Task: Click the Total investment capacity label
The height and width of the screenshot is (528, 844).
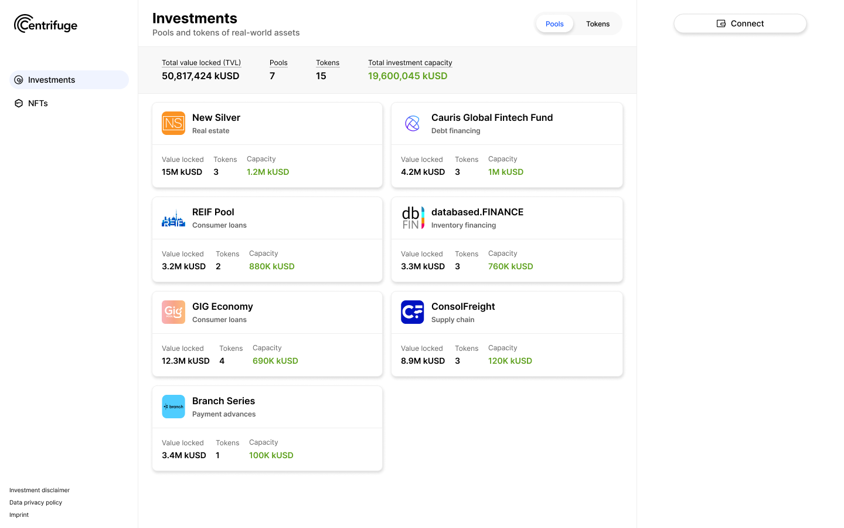Action: click(410, 63)
